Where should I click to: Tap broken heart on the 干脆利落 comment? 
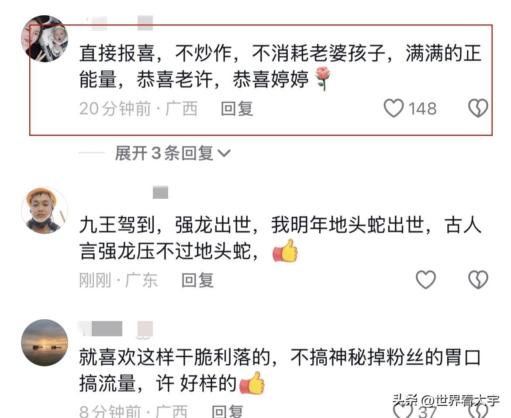point(478,411)
